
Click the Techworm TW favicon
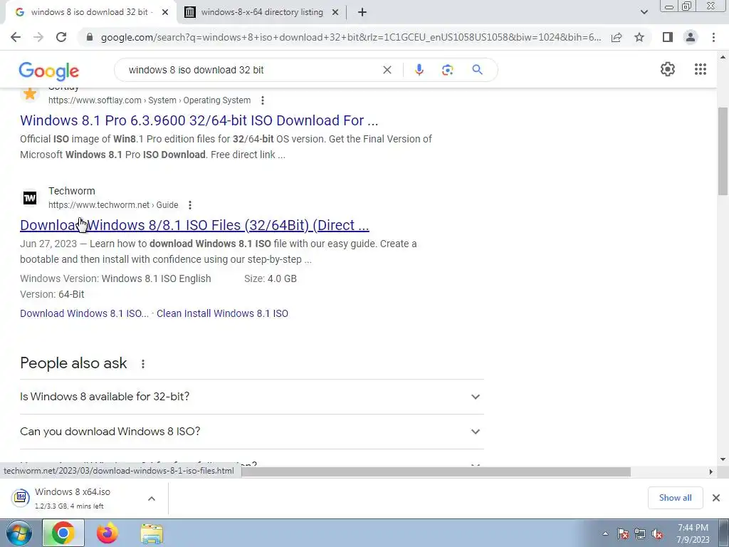click(30, 198)
